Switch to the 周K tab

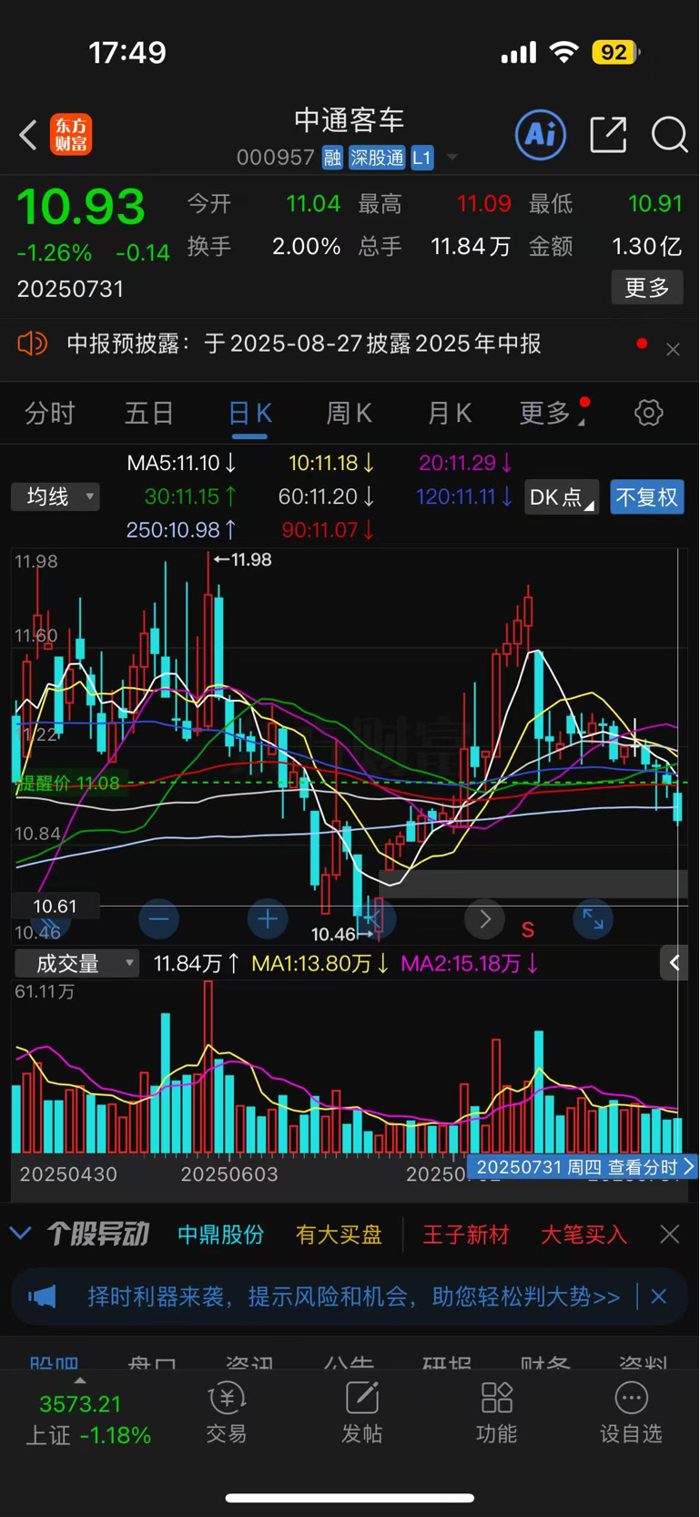point(350,414)
